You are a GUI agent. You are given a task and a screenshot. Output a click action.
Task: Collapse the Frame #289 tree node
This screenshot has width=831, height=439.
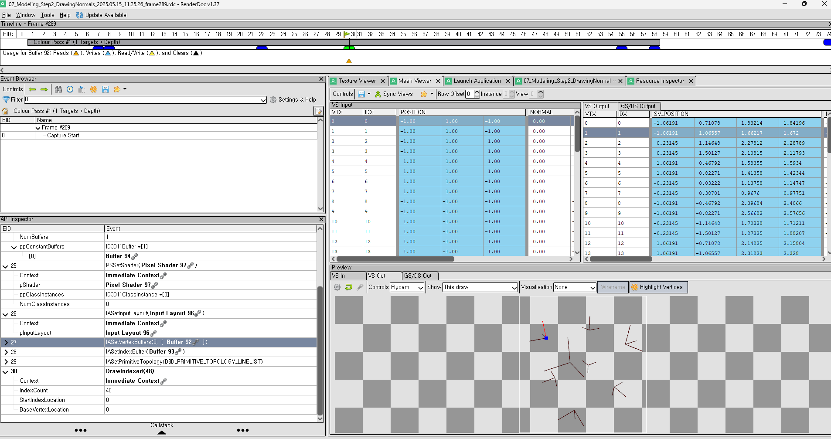point(38,128)
